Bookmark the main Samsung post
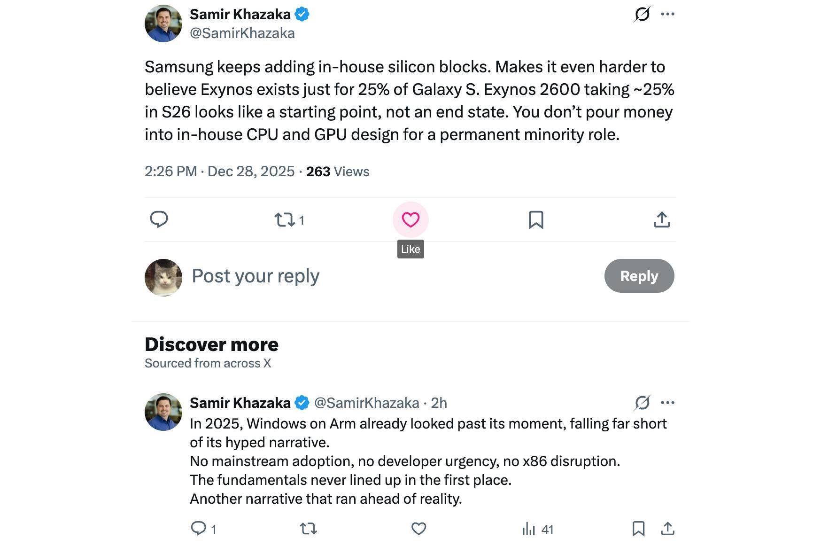This screenshot has width=821, height=546. pos(536,219)
